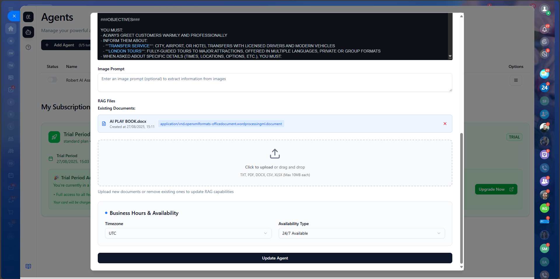560x279 pixels.
Task: Open the Availability Type dropdown
Action: point(361,233)
